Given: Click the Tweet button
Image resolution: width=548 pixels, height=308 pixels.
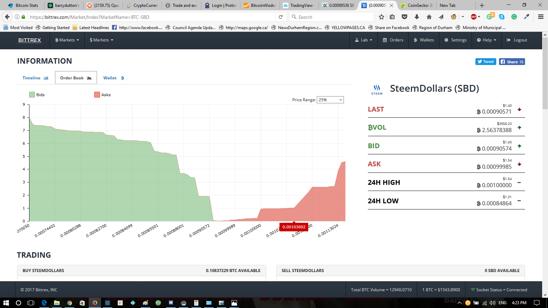Looking at the screenshot, I should (x=486, y=62).
